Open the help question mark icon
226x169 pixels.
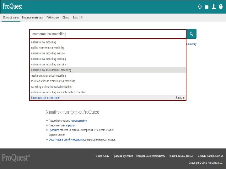tap(221, 7)
